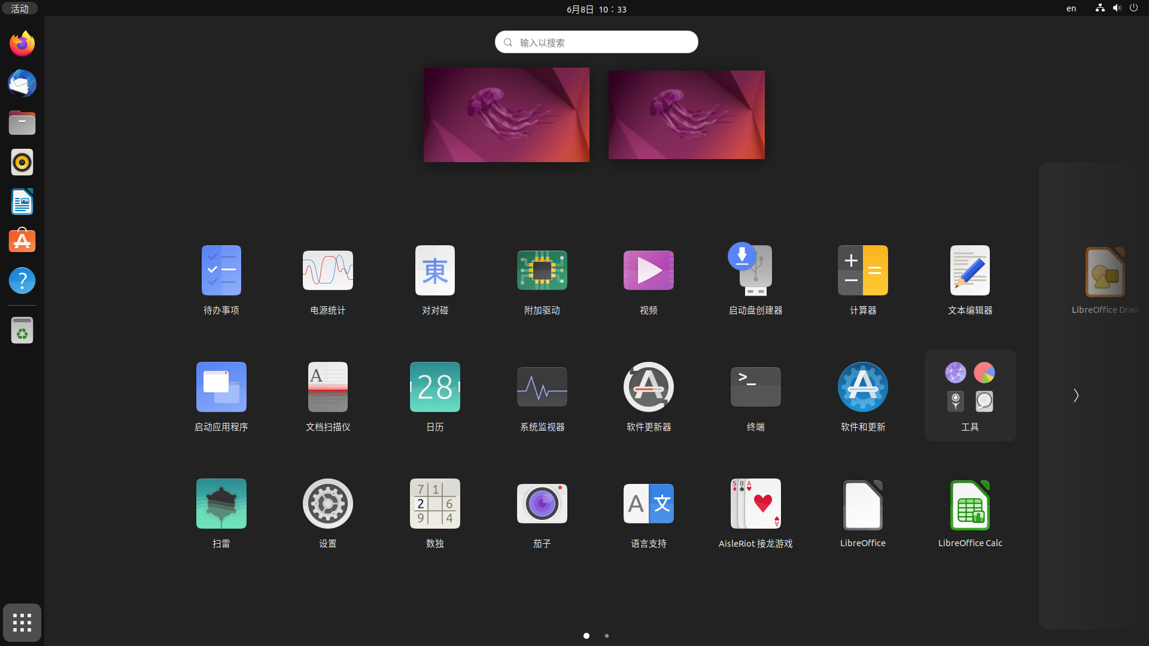Open the 日历 calendar application

(434, 395)
